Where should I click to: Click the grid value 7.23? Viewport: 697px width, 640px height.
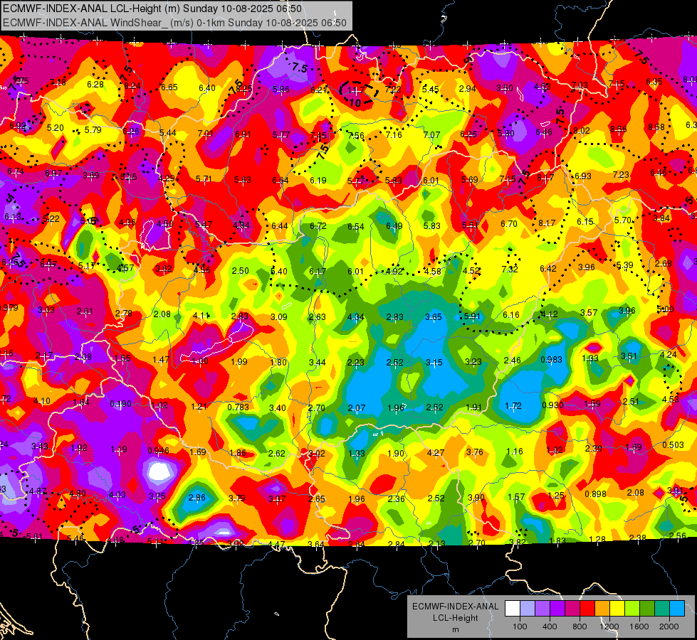[x=621, y=174]
